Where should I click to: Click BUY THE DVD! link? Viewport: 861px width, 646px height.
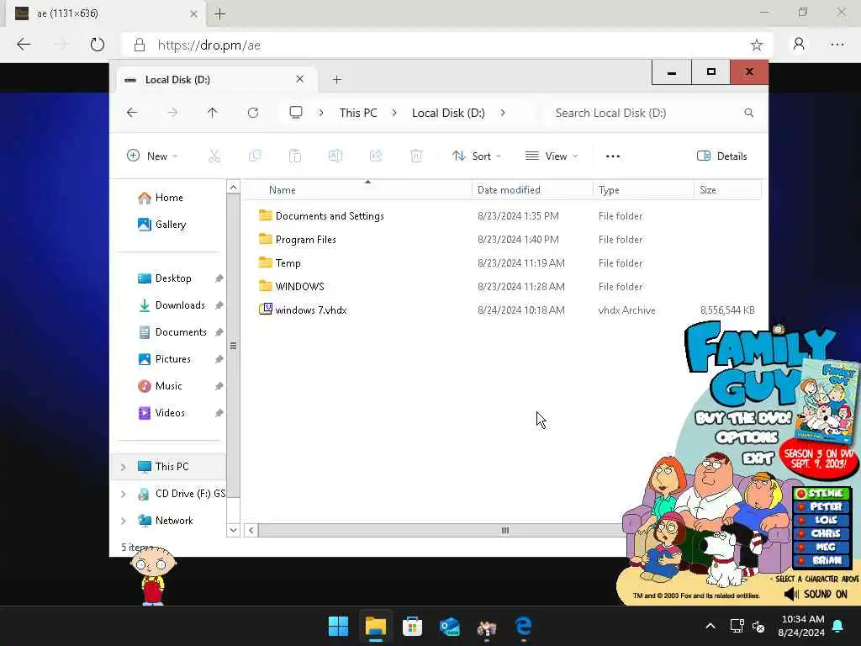(x=743, y=419)
